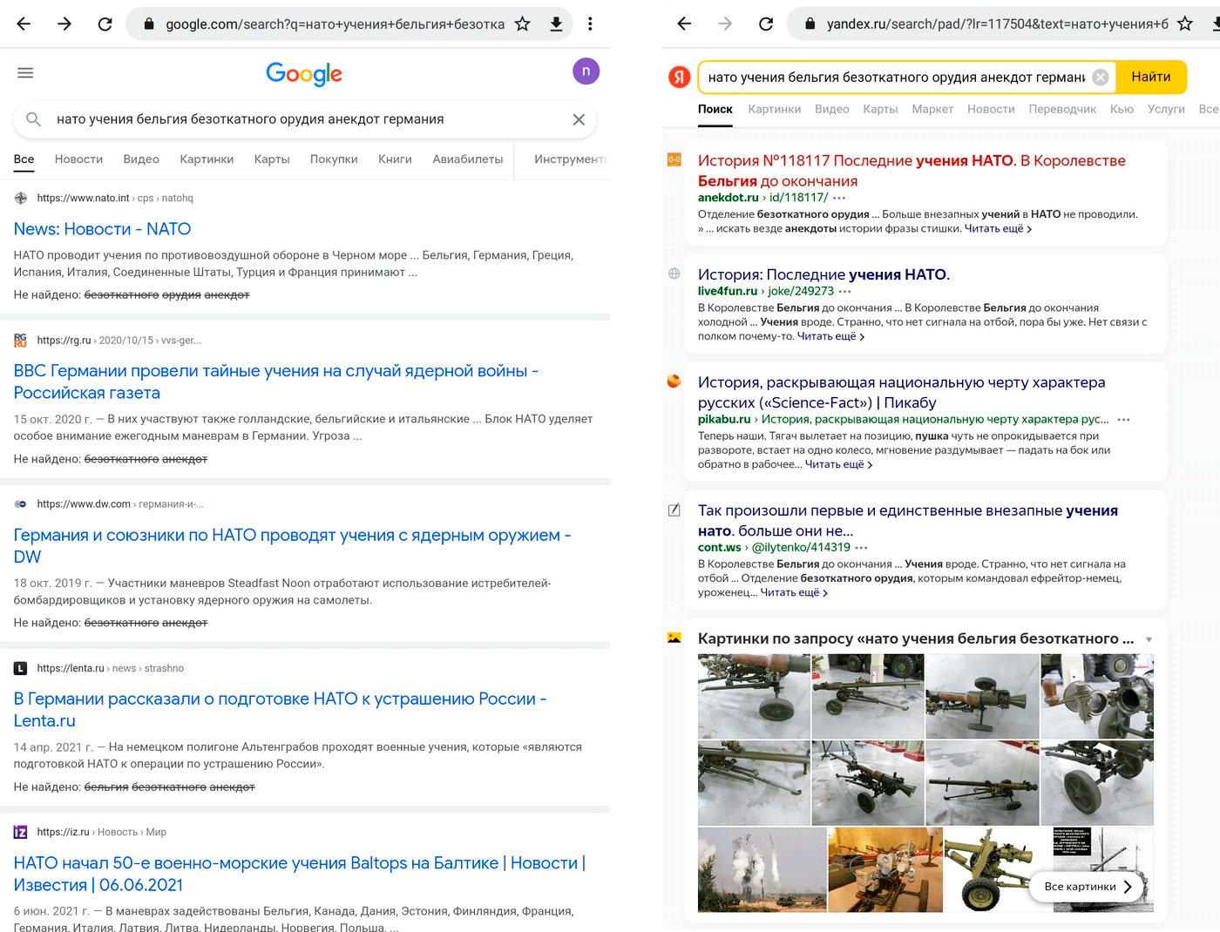Open the smoke explosion image thumbnail in bottom row
The image size is (1220, 932).
click(762, 870)
